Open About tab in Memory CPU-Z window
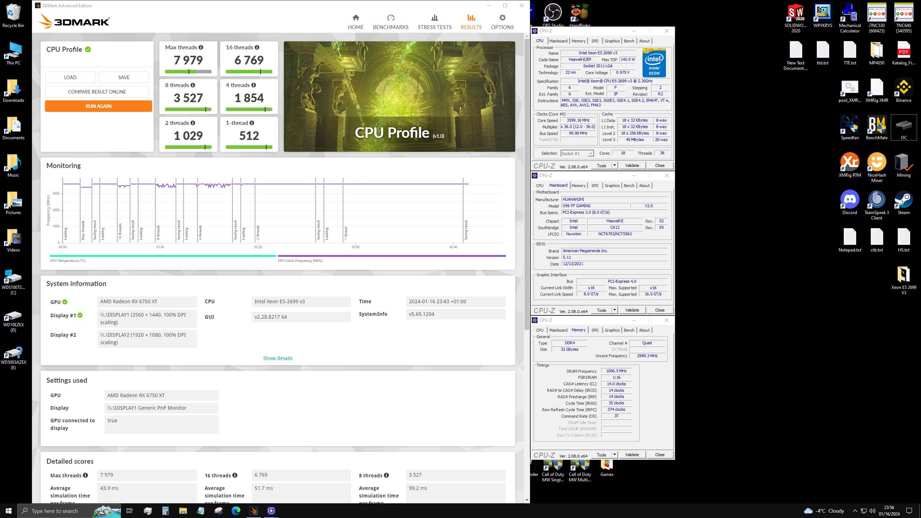This screenshot has height=518, width=921. coord(644,330)
